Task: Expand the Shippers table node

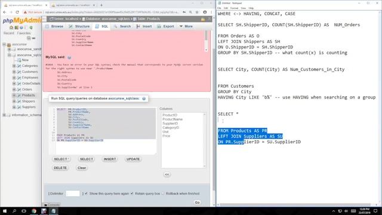Action: [x=14, y=101]
